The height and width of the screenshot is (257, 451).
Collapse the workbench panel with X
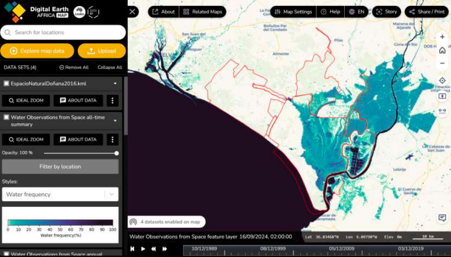pyautogui.click(x=133, y=11)
